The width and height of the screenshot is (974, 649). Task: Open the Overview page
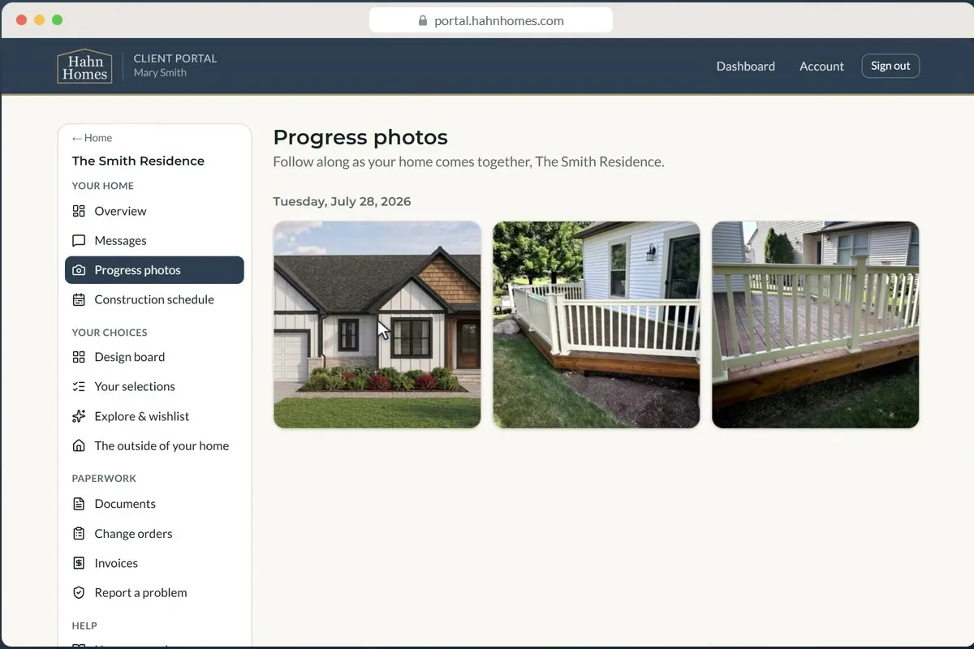[x=154, y=211]
